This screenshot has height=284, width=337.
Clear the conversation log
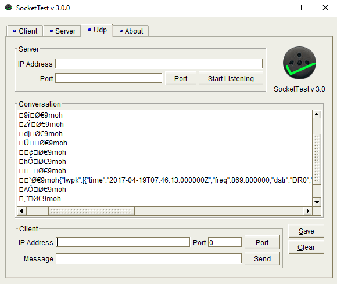306,247
